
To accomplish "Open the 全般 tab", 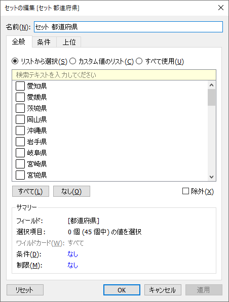I will click(x=19, y=41).
